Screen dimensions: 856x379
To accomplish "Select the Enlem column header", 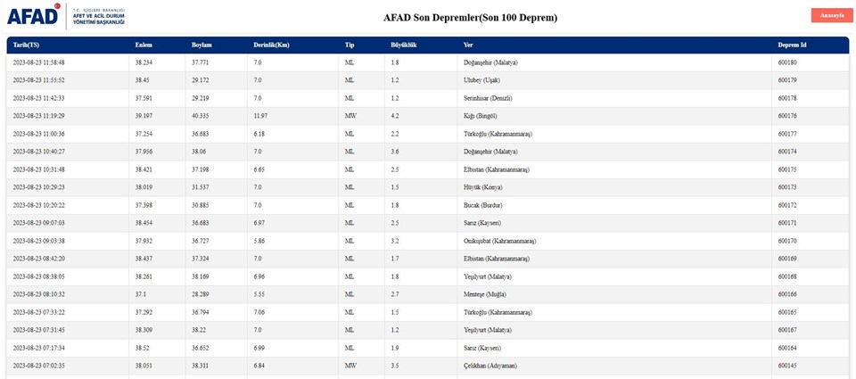I will pyautogui.click(x=144, y=45).
